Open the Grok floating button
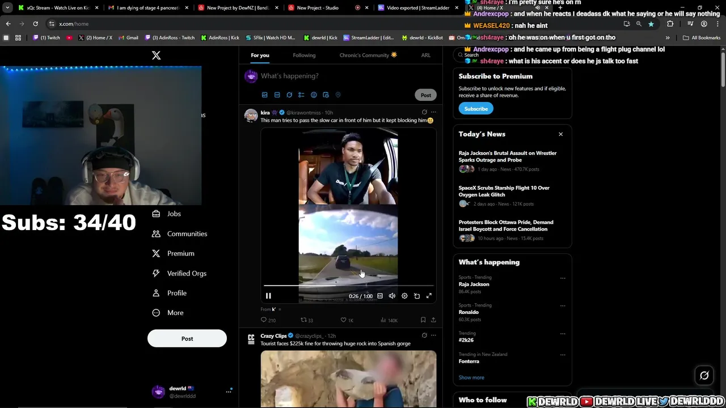726x408 pixels. (x=704, y=375)
